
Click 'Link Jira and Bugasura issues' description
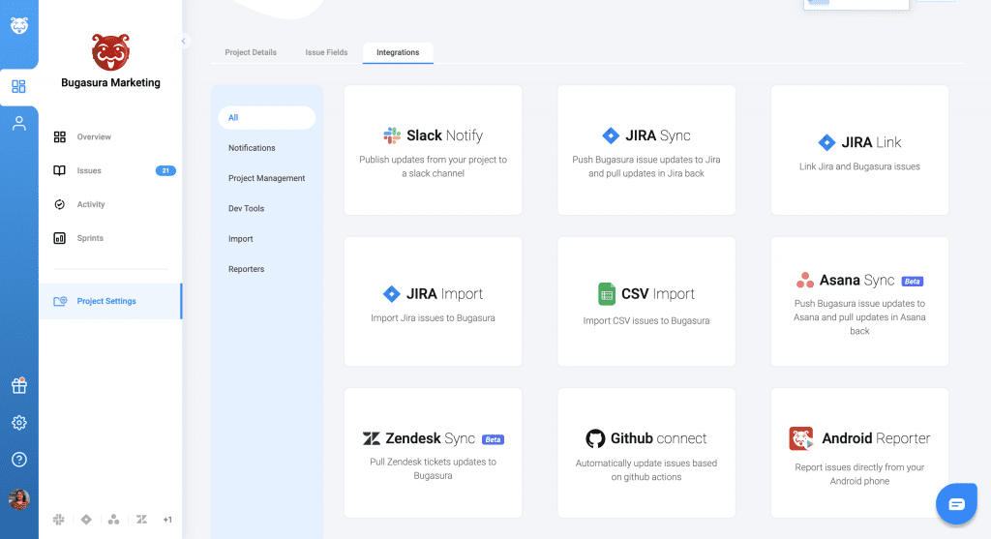[x=859, y=166]
